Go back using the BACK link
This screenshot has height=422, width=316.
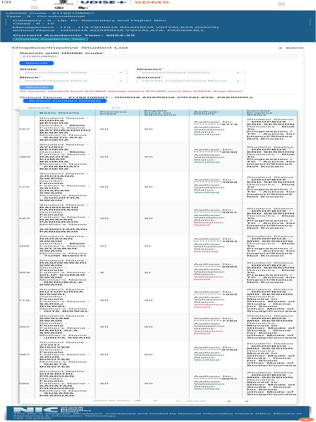click(x=291, y=48)
